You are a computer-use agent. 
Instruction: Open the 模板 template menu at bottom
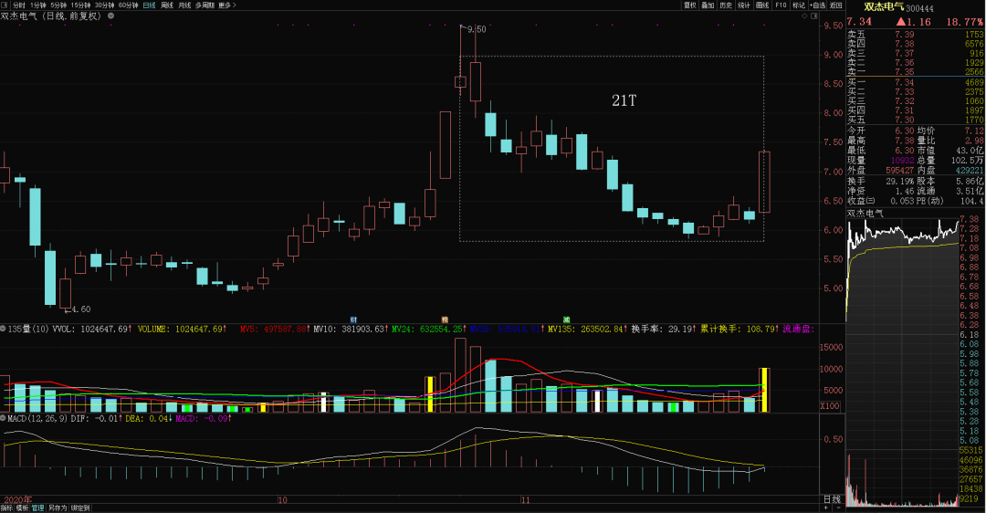pyautogui.click(x=22, y=508)
